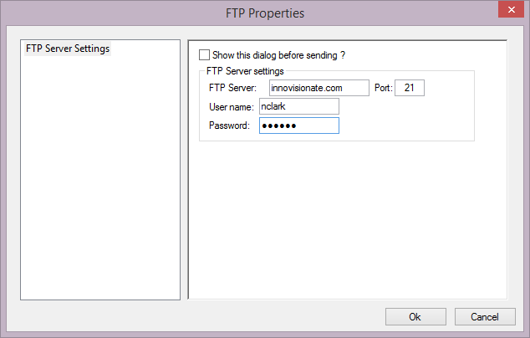The height and width of the screenshot is (338, 530).
Task: Click the User name input box
Action: [x=298, y=106]
